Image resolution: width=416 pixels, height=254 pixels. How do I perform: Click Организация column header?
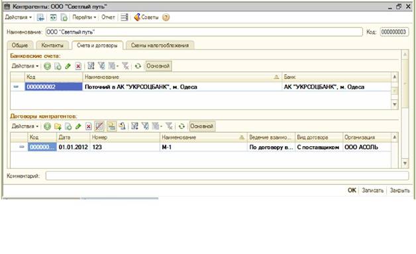pos(367,138)
